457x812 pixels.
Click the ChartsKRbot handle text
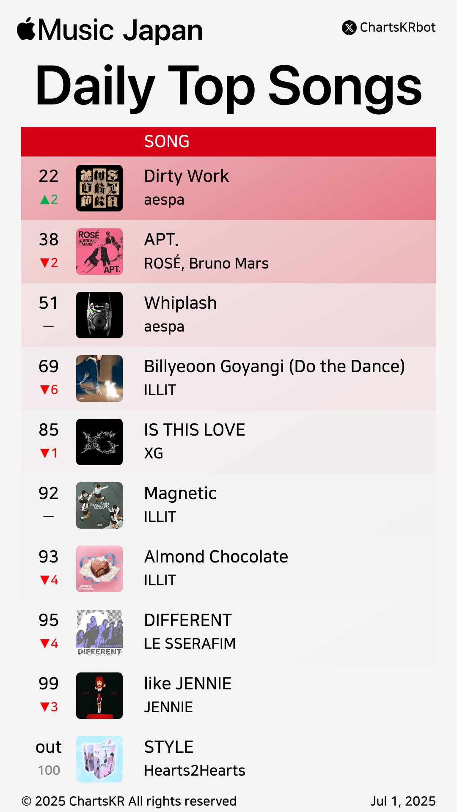click(398, 27)
